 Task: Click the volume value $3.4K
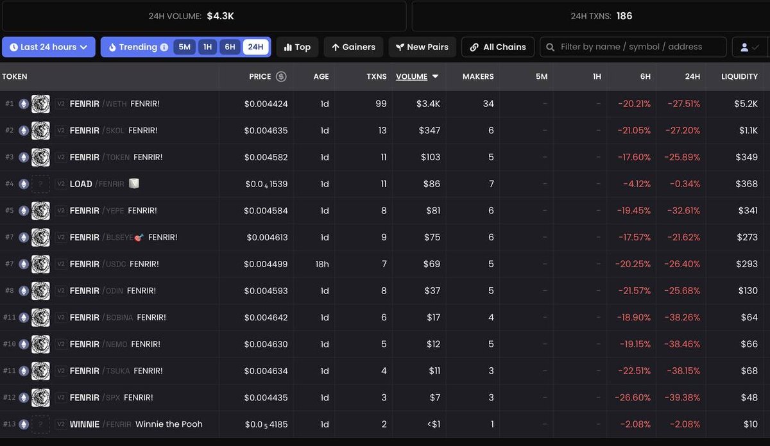click(x=429, y=104)
